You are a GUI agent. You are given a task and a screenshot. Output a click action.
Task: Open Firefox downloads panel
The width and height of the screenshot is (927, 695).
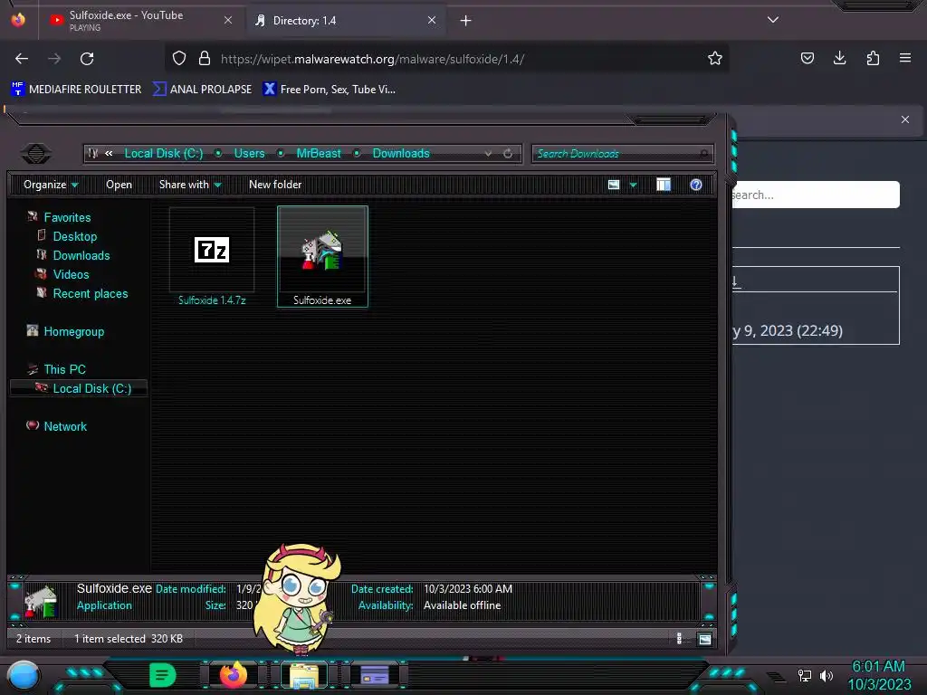coord(839,58)
